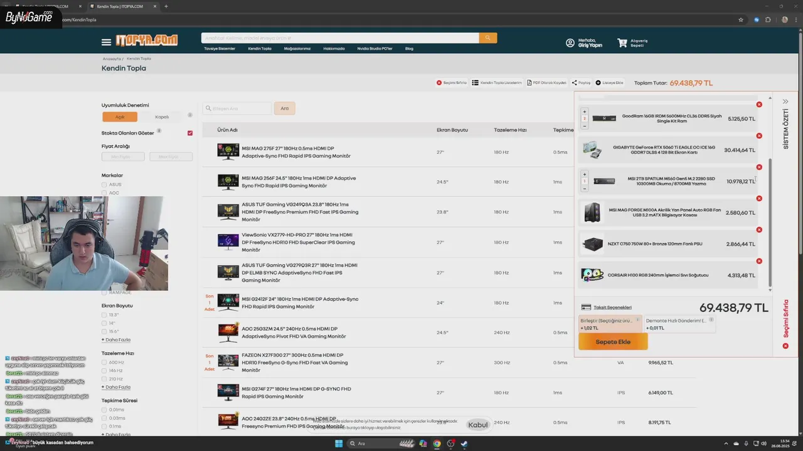Open the Alışveriş Sepeti cart icon
This screenshot has width=803, height=451.
point(622,43)
